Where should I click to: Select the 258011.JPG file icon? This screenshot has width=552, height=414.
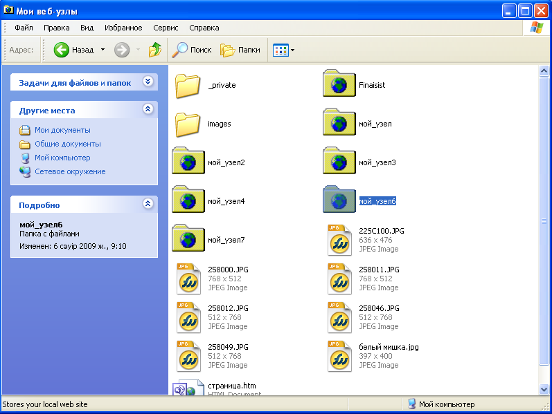(339, 279)
